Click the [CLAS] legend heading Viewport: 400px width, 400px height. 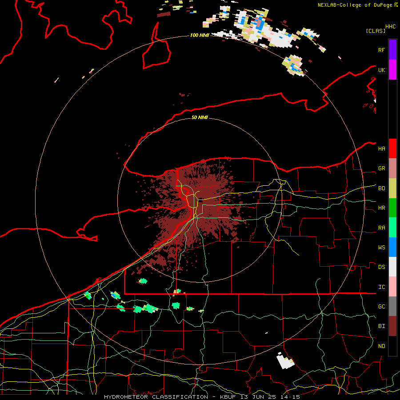[x=376, y=31]
